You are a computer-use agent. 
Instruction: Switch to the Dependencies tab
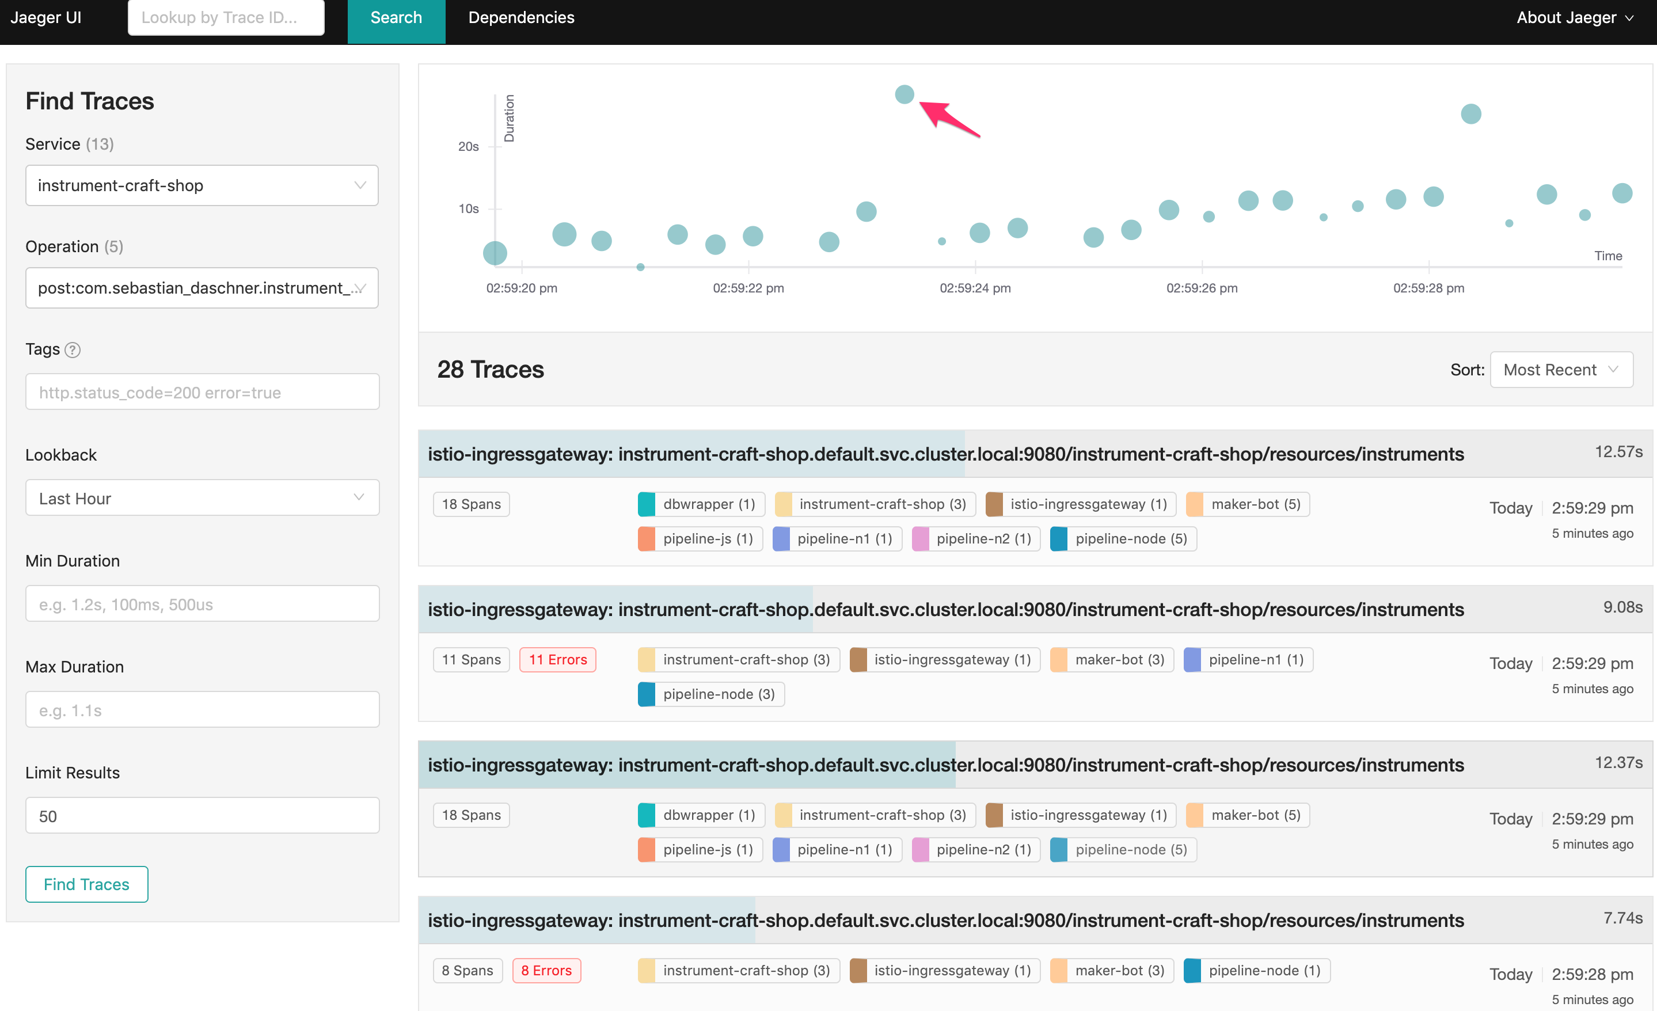(521, 17)
